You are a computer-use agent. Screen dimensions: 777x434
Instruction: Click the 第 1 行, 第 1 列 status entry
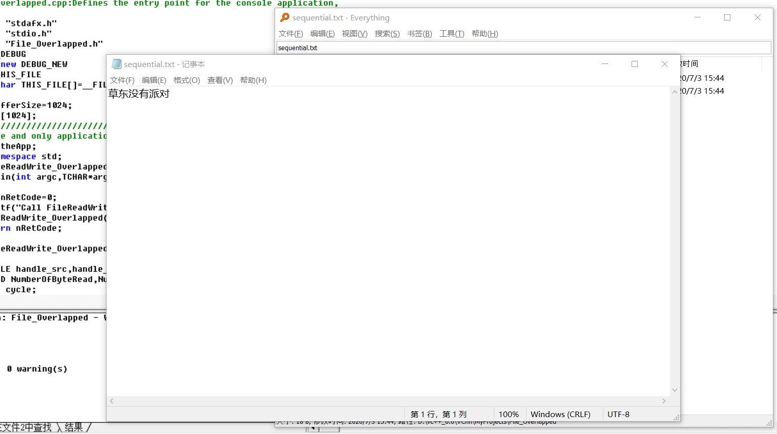click(x=438, y=415)
